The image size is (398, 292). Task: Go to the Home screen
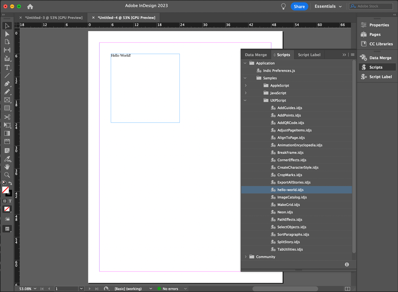[30, 6]
